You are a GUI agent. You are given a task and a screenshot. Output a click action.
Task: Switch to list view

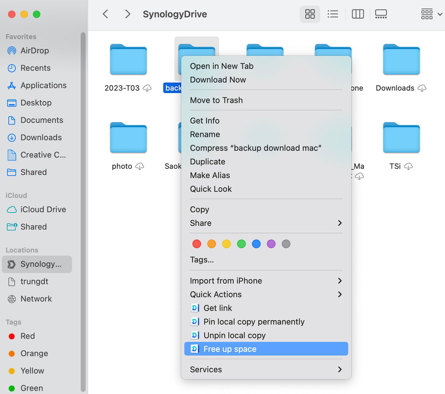(x=333, y=14)
